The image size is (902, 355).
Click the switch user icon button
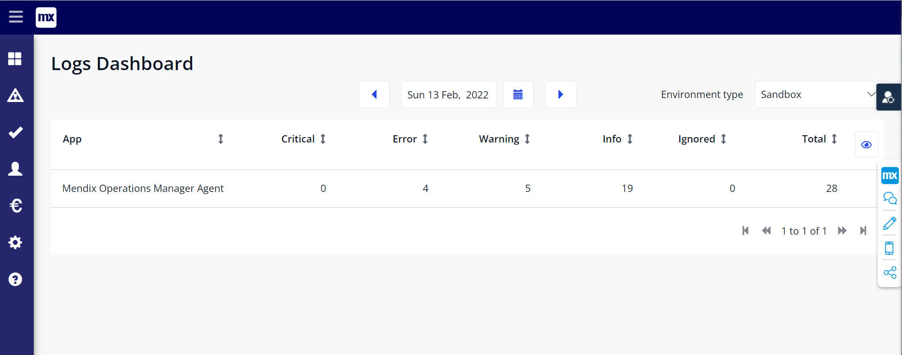[888, 97]
